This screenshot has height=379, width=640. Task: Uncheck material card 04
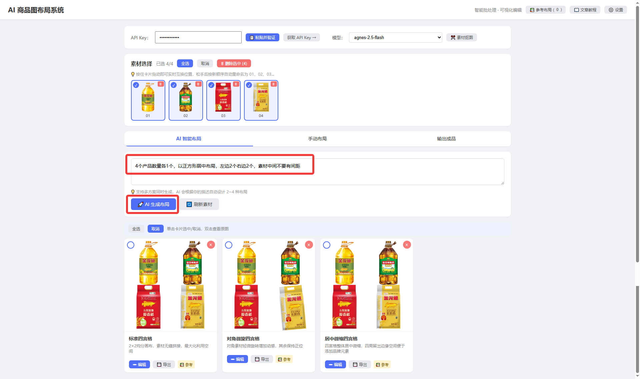pyautogui.click(x=249, y=85)
